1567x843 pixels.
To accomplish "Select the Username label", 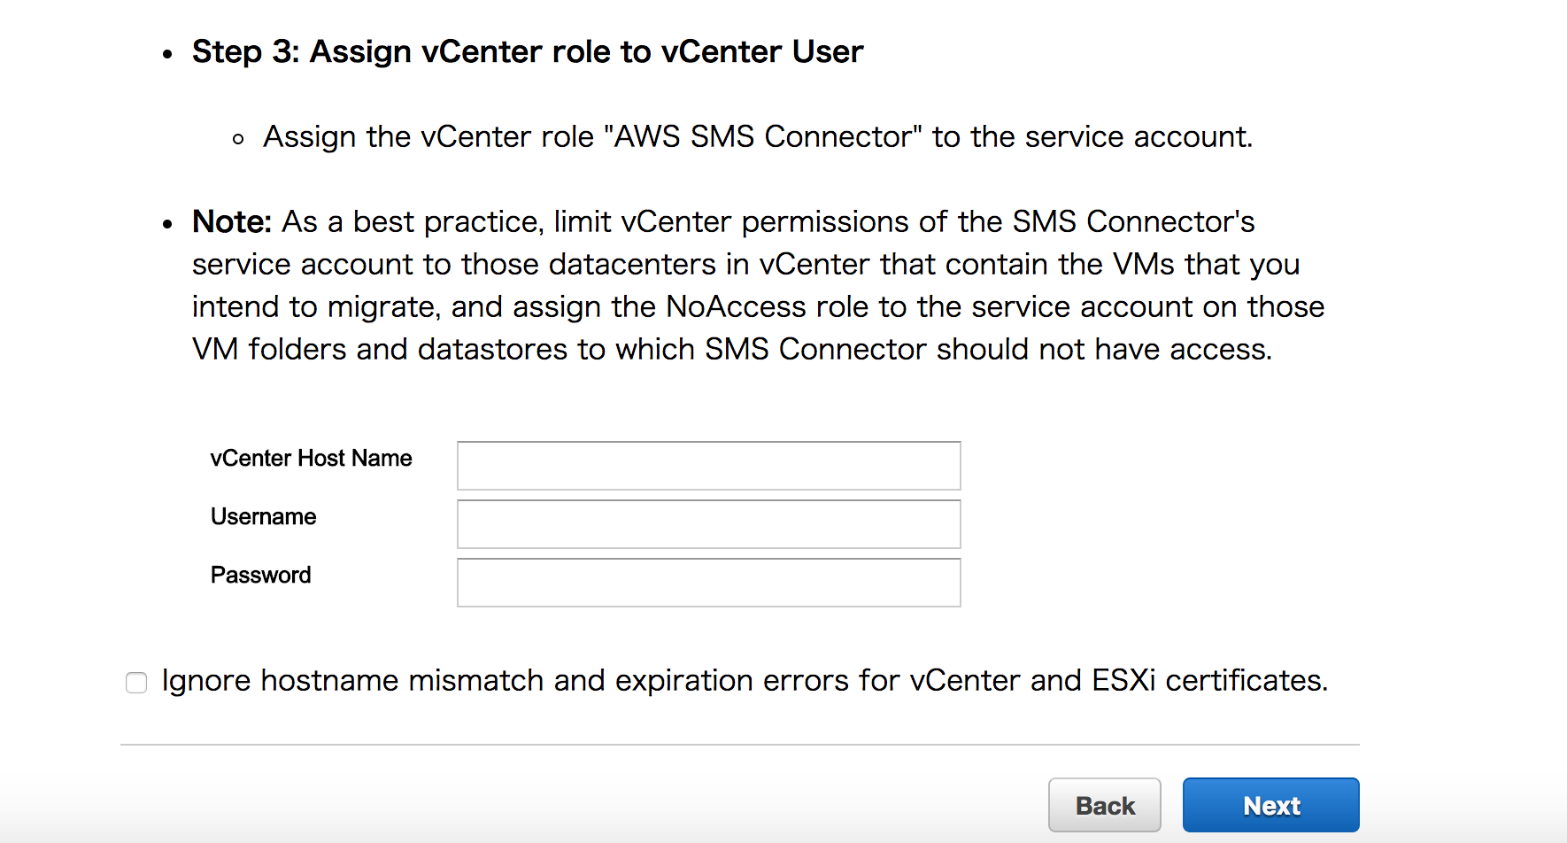I will (262, 517).
